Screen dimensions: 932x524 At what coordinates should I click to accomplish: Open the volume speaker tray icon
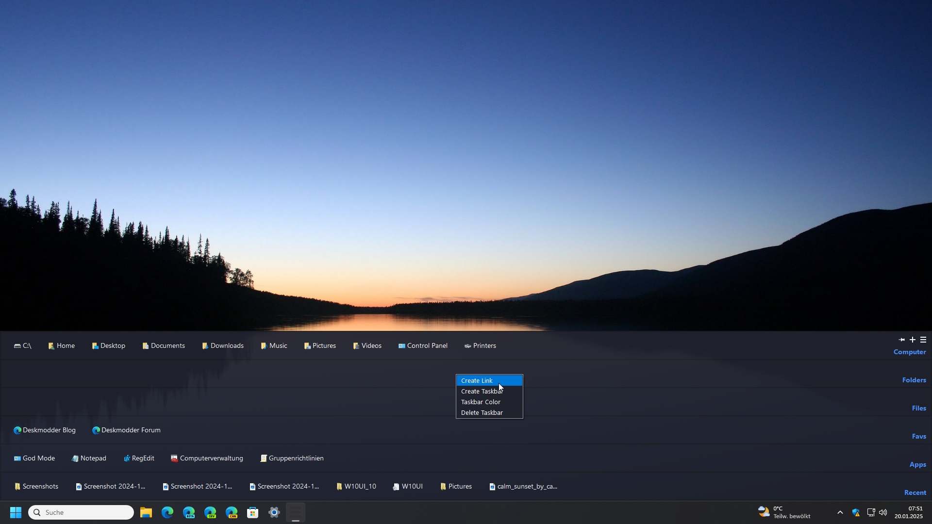tap(883, 513)
